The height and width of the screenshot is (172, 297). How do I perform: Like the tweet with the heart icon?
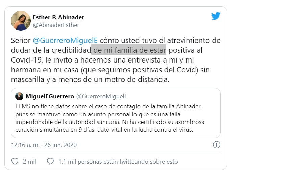coord(15,162)
